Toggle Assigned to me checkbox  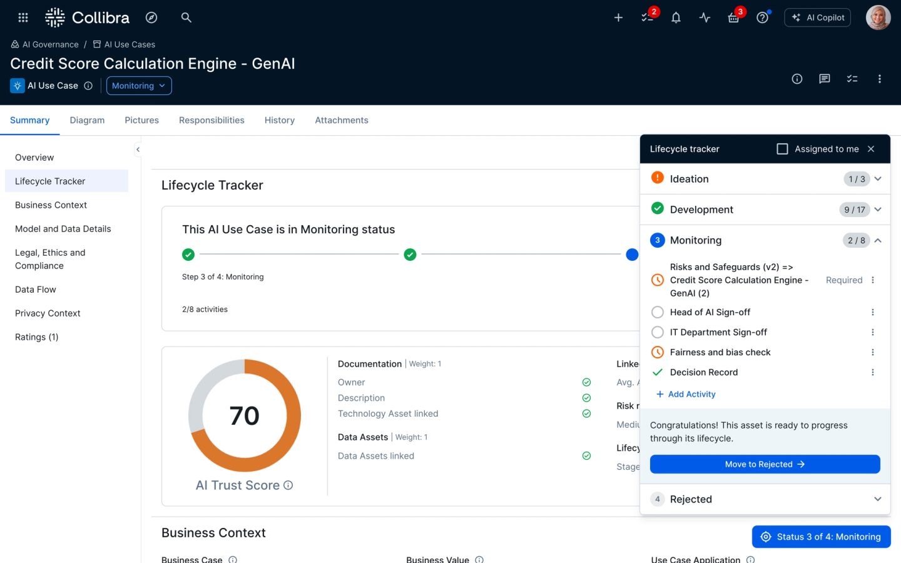click(782, 149)
